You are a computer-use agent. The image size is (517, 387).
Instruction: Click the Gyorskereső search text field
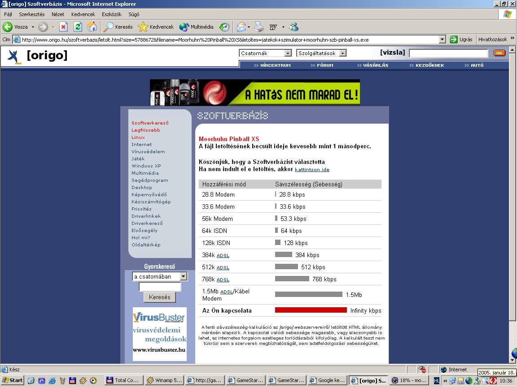pyautogui.click(x=160, y=287)
